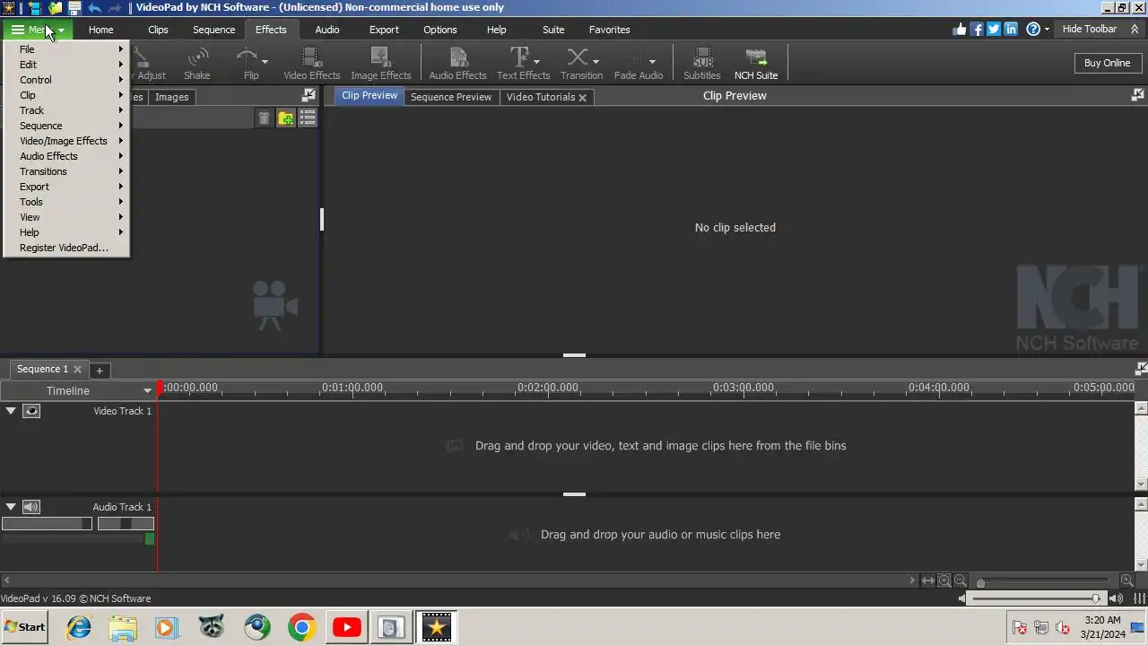
Task: Click the thumbs-up like icon
Action: click(x=961, y=29)
